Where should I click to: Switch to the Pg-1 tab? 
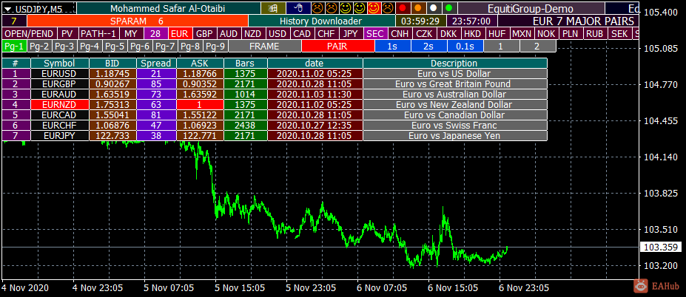(15, 46)
